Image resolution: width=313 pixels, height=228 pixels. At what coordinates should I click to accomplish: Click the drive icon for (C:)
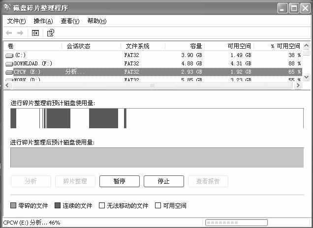9,56
